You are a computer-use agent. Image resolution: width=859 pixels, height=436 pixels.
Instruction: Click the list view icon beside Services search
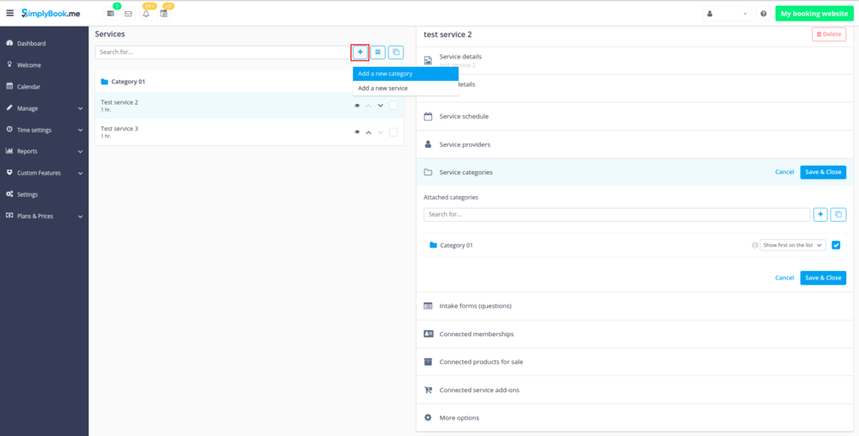point(378,52)
